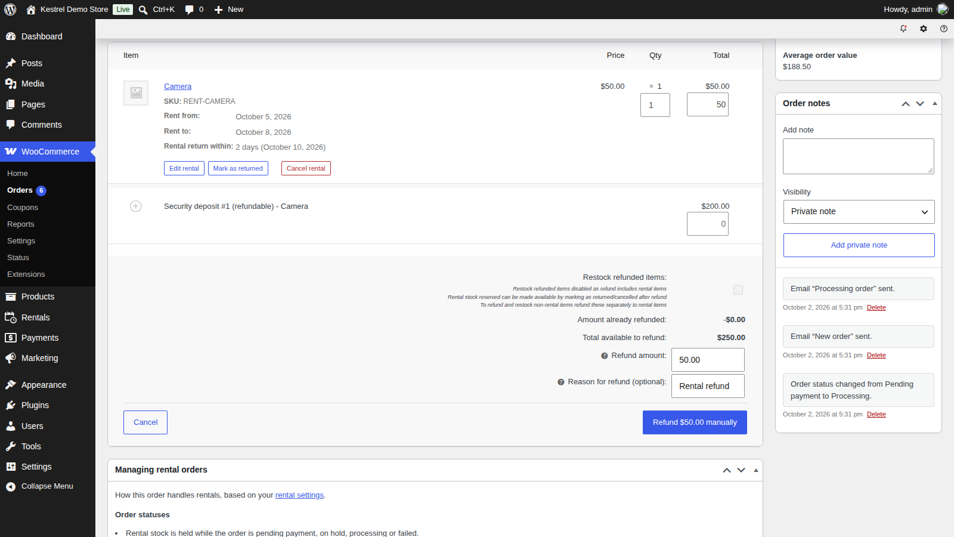The height and width of the screenshot is (537, 954).
Task: Click Refund amount help tooltip icon
Action: point(605,356)
